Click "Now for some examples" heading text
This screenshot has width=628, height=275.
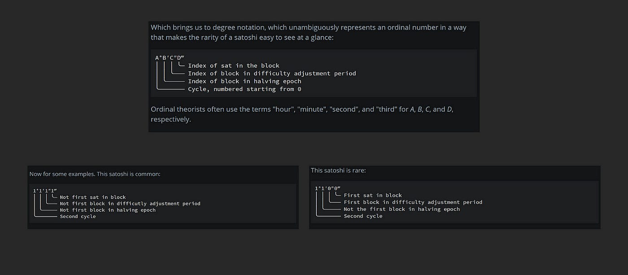(94, 174)
